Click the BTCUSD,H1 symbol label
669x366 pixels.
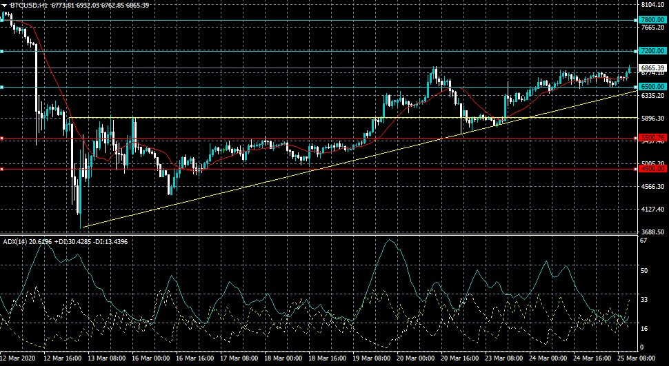[28, 6]
